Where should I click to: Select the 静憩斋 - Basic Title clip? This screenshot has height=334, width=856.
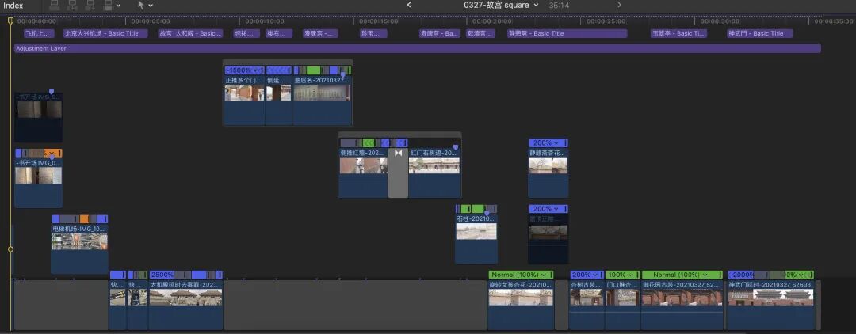567,33
